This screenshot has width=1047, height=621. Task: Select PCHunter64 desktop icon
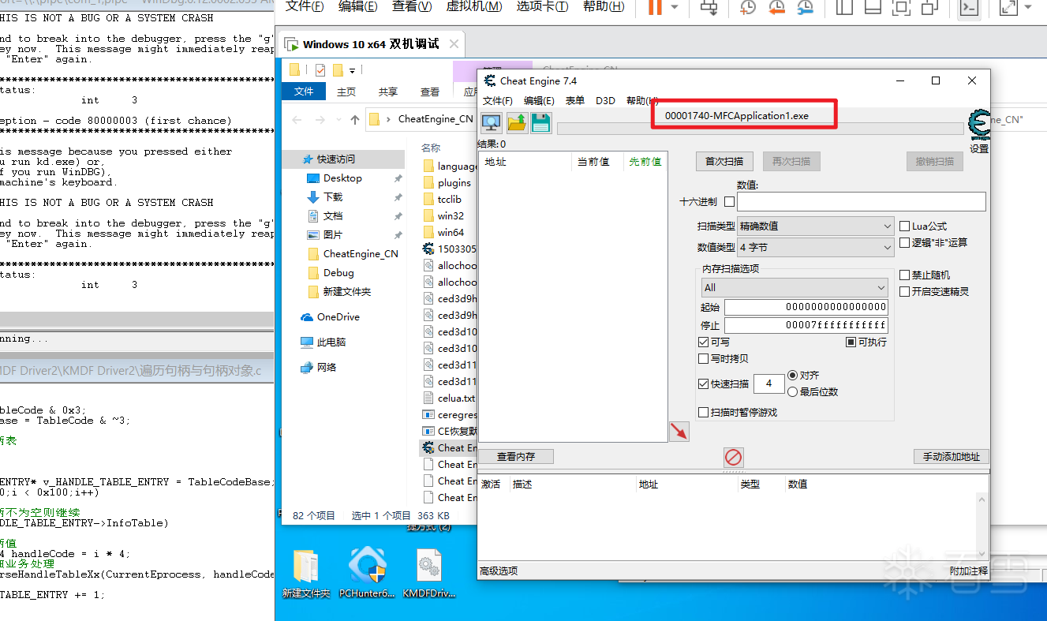(367, 574)
